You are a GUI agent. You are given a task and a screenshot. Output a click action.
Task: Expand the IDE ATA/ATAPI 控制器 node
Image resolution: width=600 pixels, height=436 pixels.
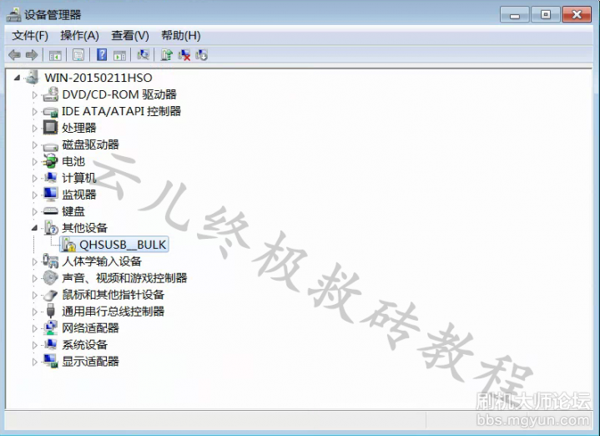click(35, 111)
